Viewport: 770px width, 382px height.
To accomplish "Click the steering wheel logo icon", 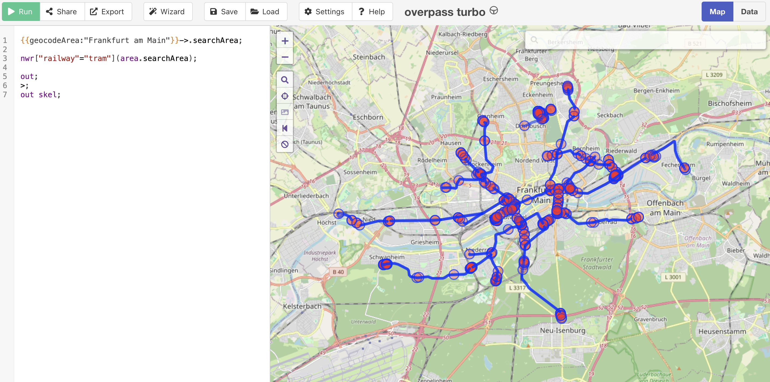I will 493,11.
